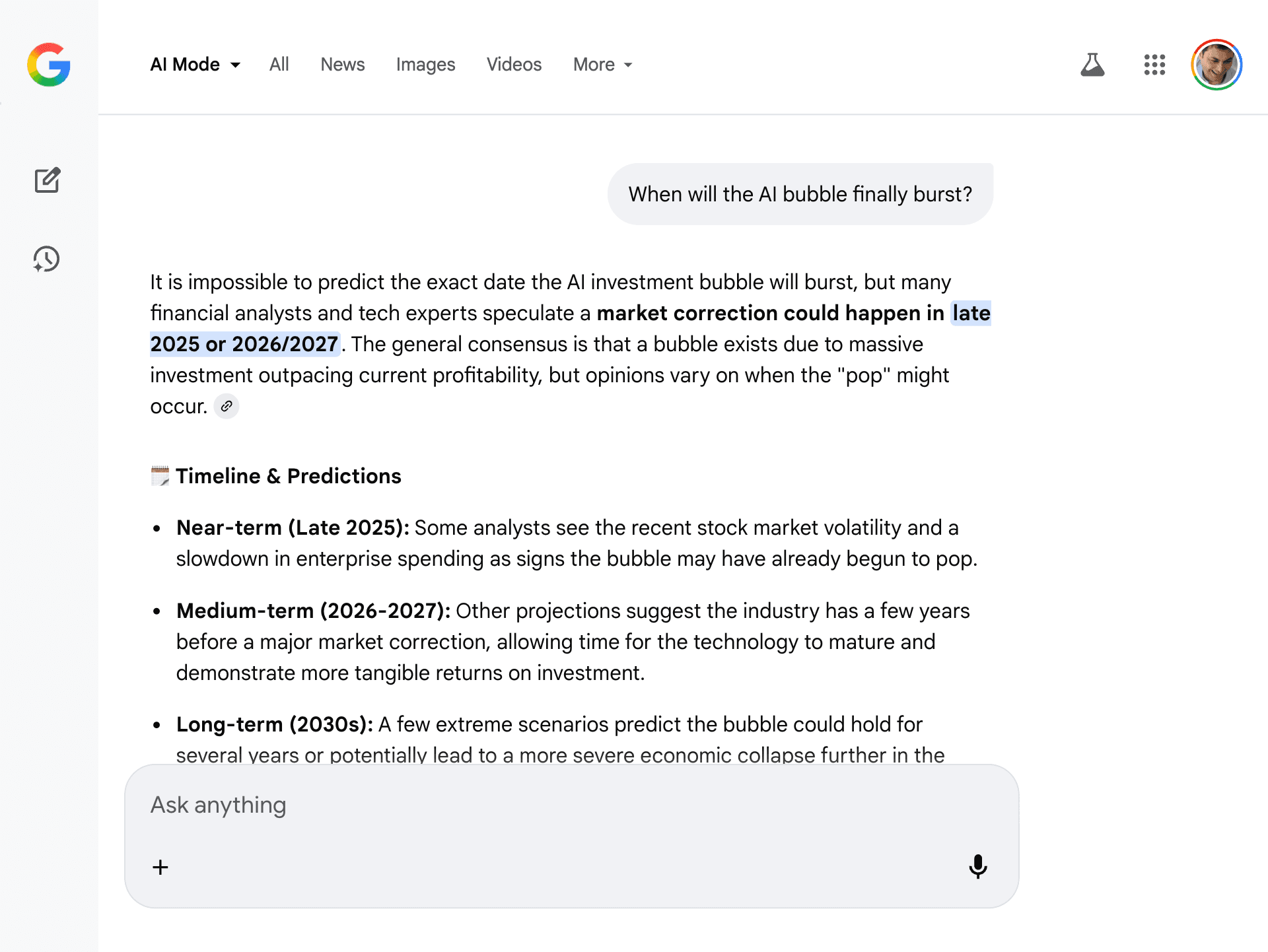
Task: Open AI Mode history icon
Action: (x=46, y=259)
